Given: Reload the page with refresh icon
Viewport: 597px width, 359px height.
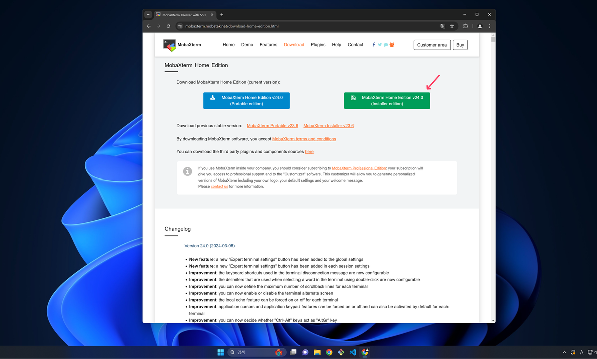Looking at the screenshot, I should [x=168, y=26].
